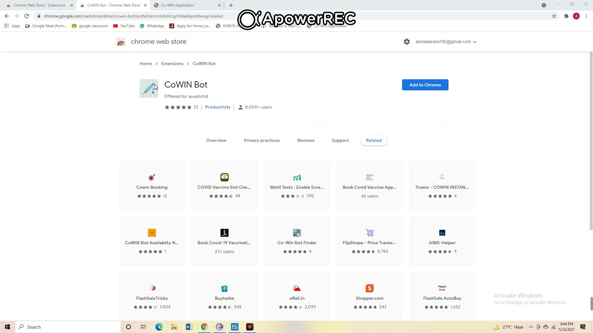Go to Extensions breadcrumb link
593x333 pixels.
172,64
